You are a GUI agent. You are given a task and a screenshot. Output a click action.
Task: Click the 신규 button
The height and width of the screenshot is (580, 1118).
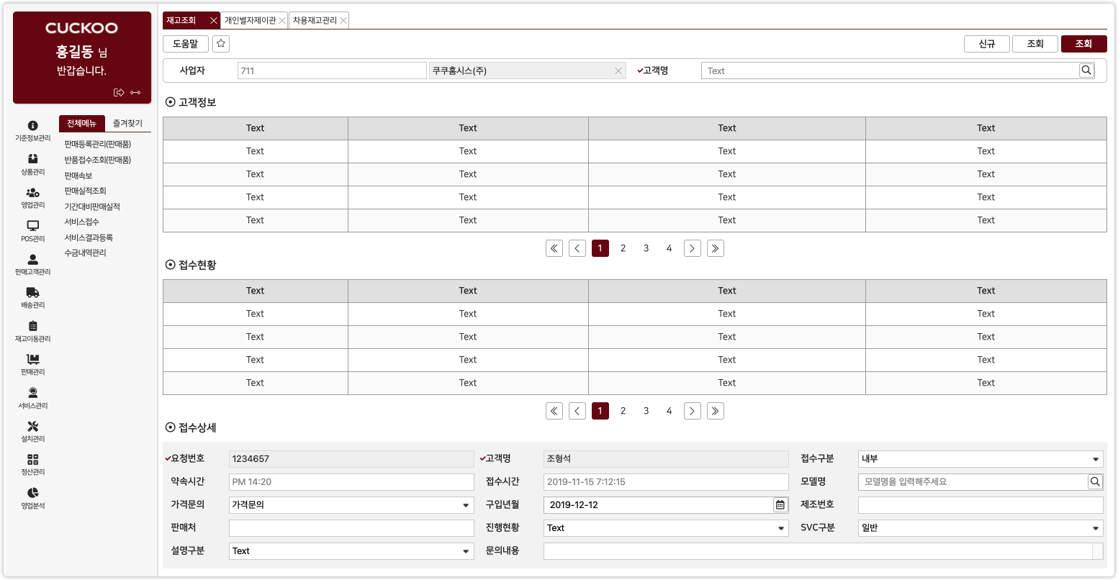986,44
